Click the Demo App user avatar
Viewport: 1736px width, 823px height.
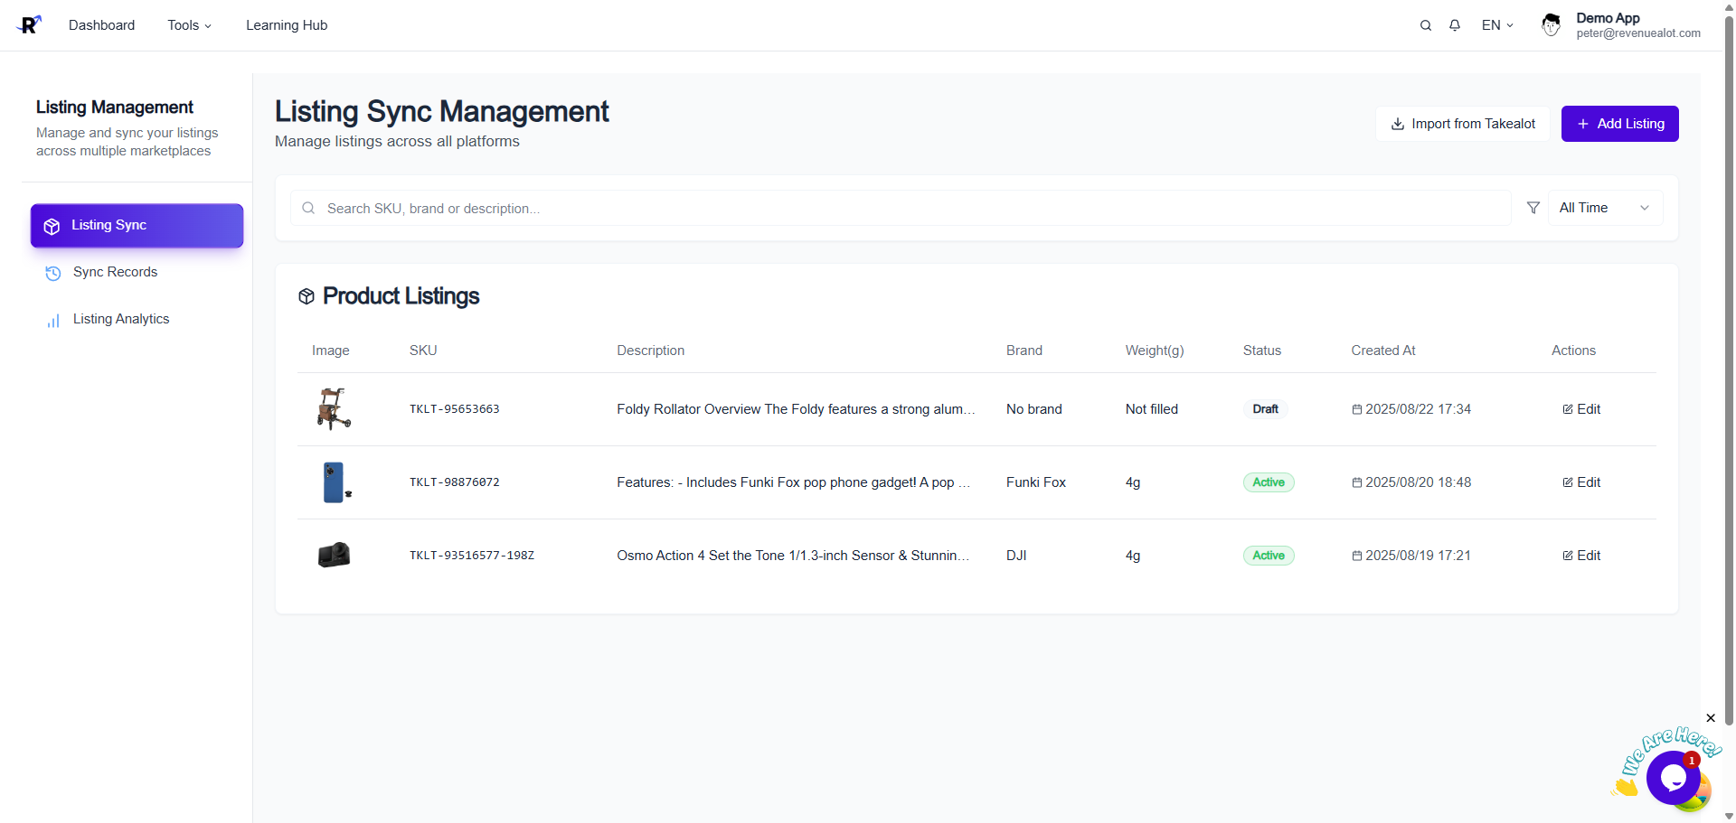(x=1552, y=25)
